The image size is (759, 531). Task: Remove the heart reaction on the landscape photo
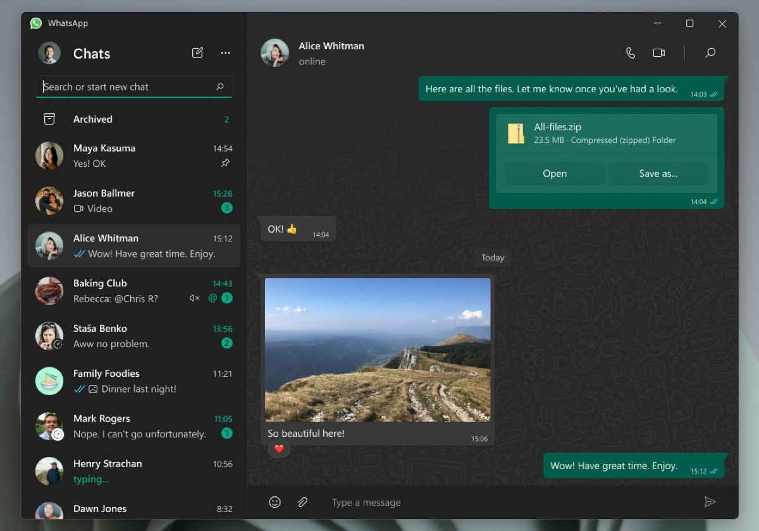(278, 449)
